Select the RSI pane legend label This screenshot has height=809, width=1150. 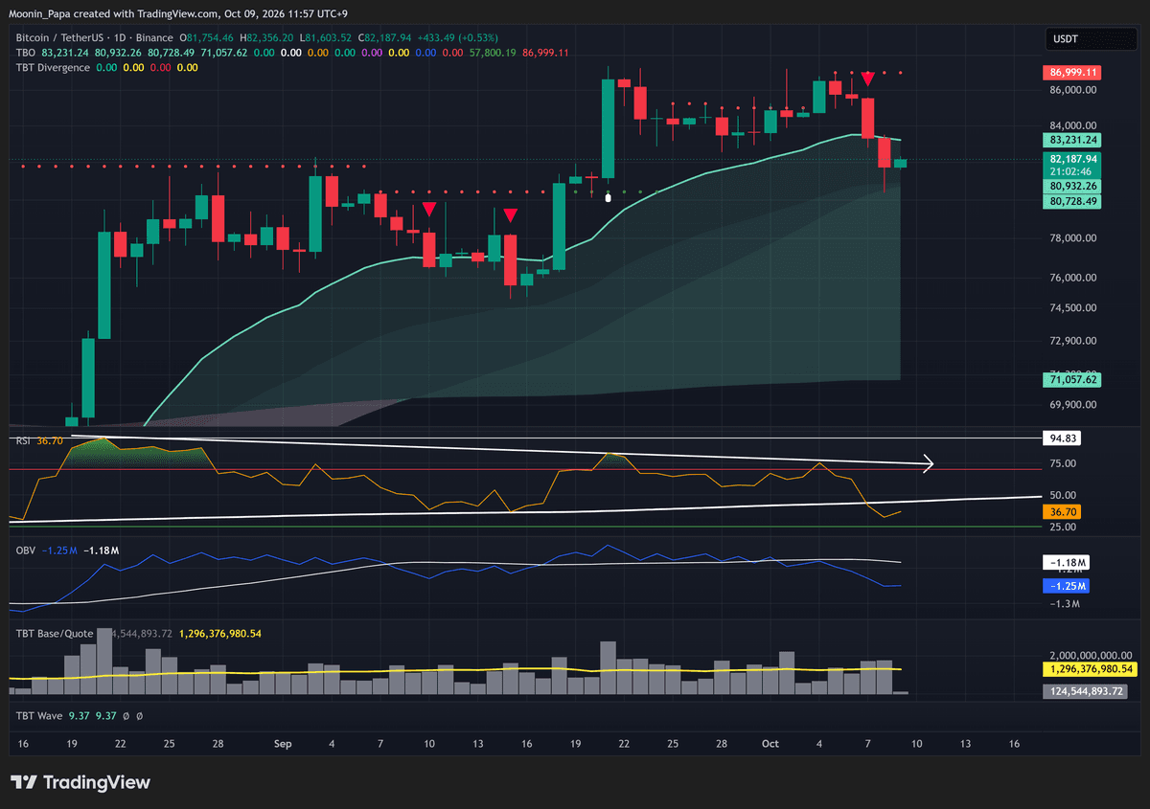point(24,440)
